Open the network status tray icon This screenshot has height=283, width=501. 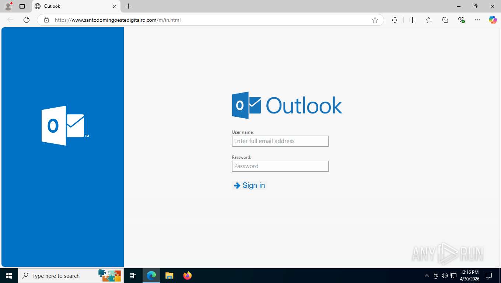[x=453, y=276]
